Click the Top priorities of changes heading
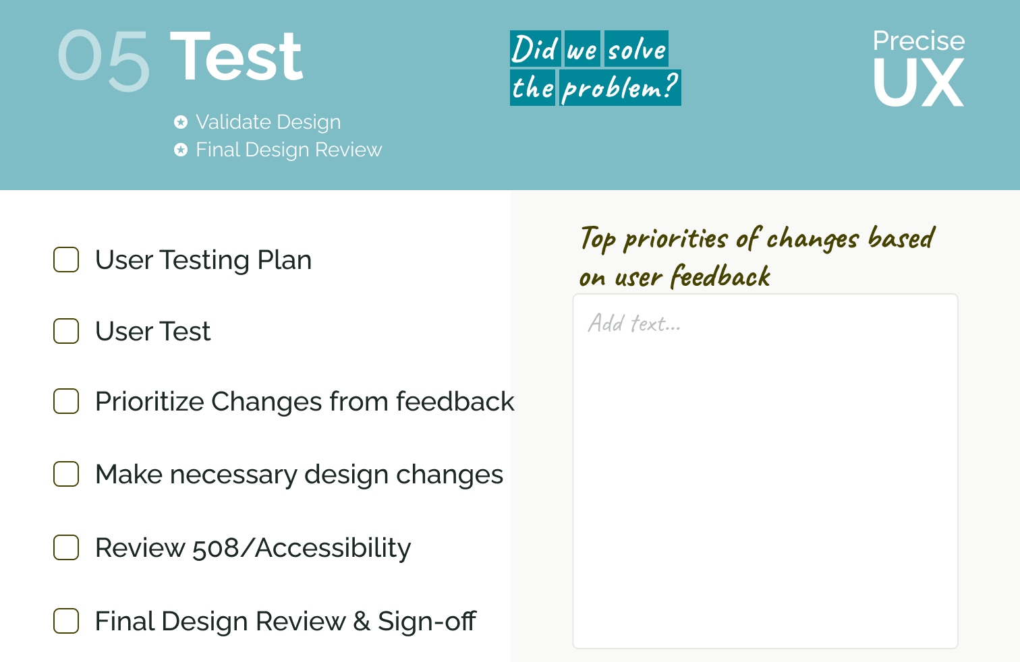 pyautogui.click(x=756, y=257)
